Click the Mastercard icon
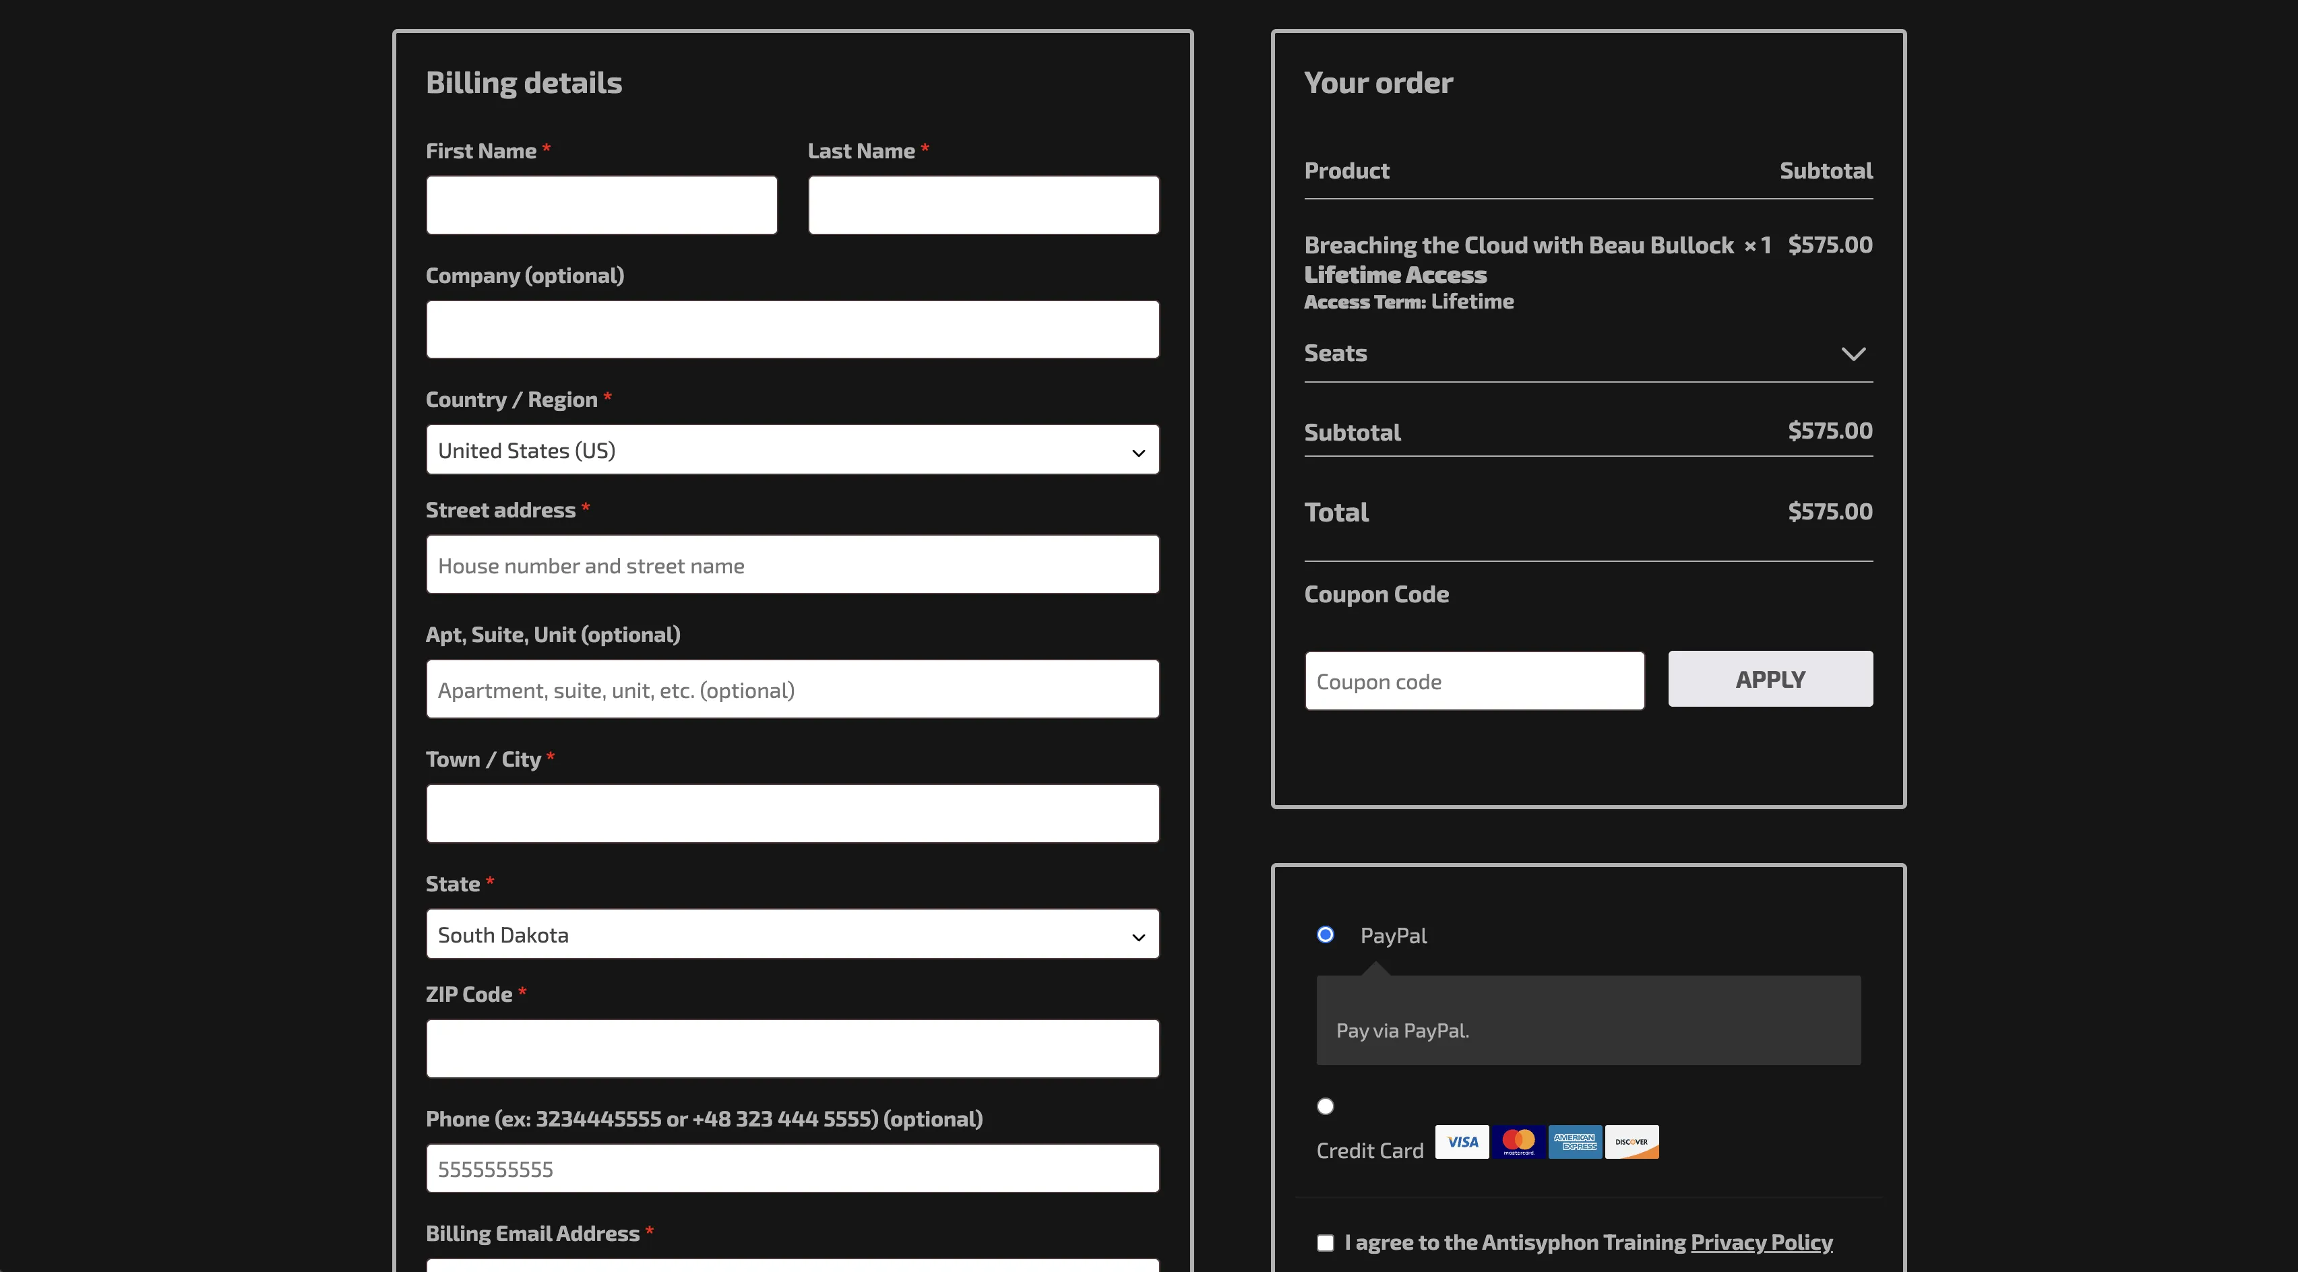The image size is (2298, 1272). 1518,1142
